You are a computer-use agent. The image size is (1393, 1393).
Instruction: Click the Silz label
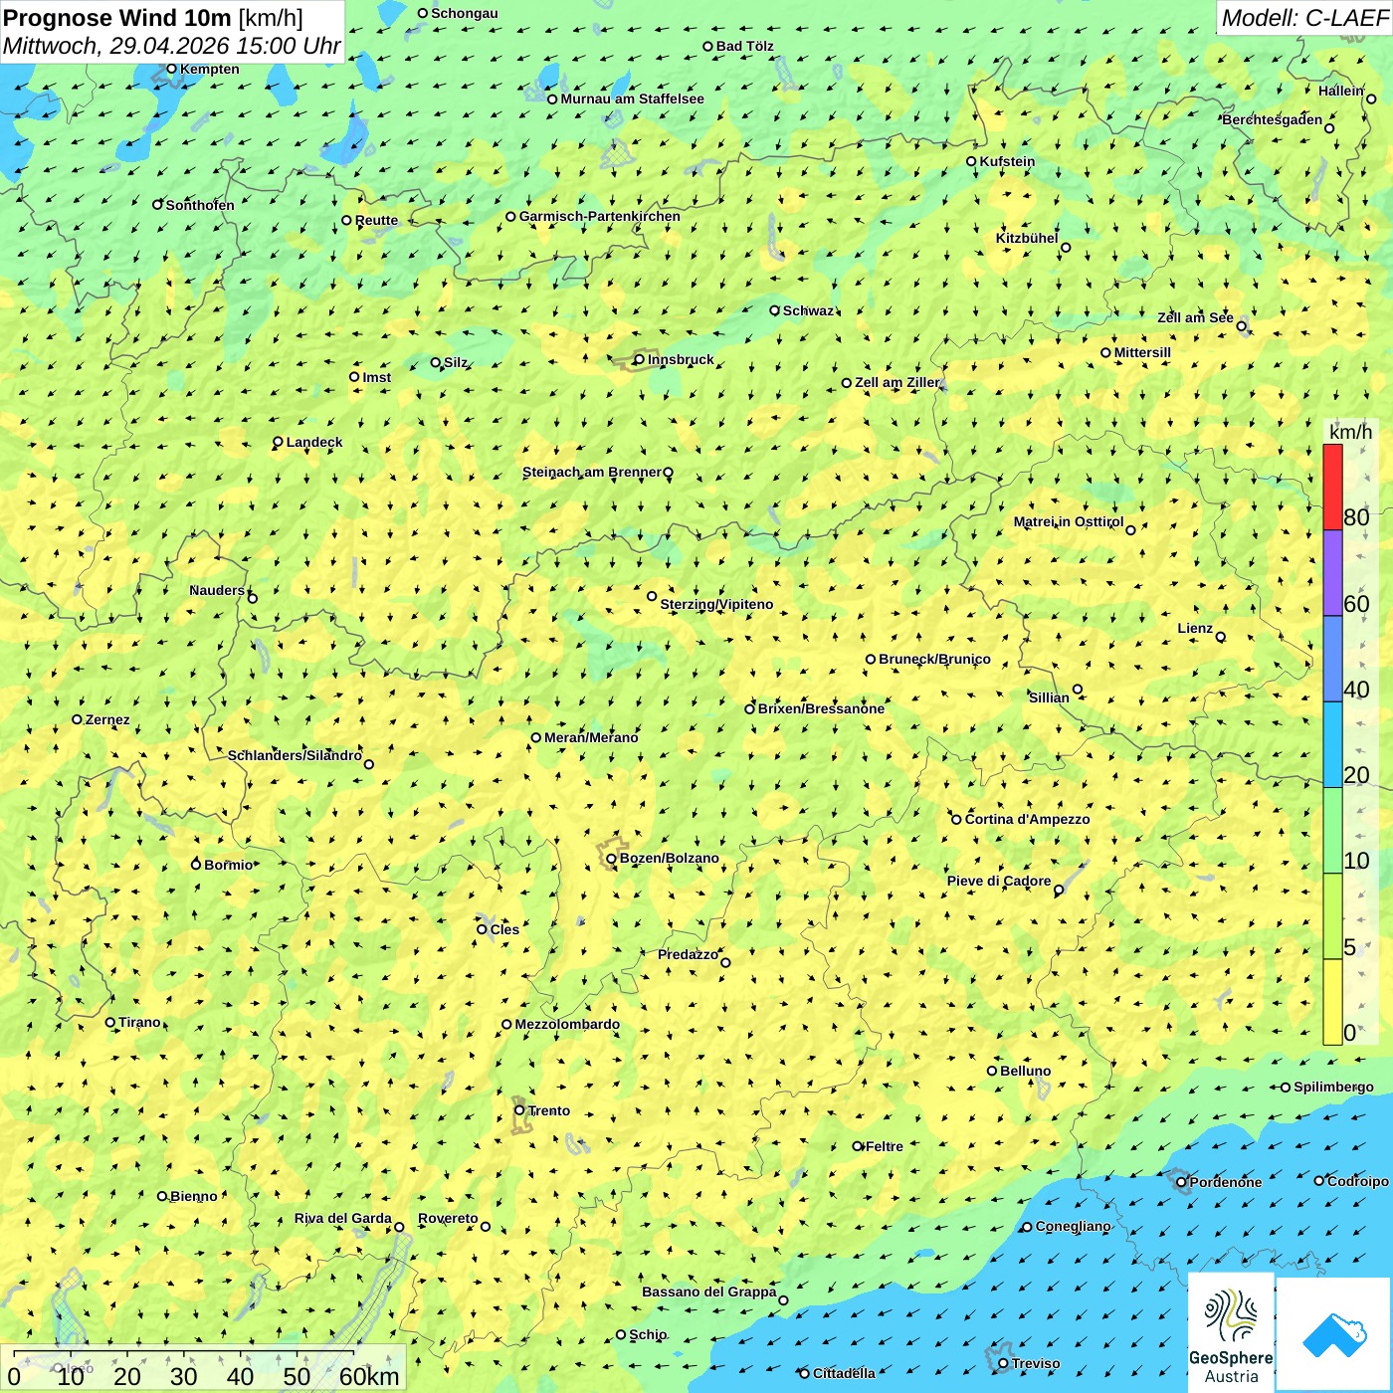tap(455, 362)
